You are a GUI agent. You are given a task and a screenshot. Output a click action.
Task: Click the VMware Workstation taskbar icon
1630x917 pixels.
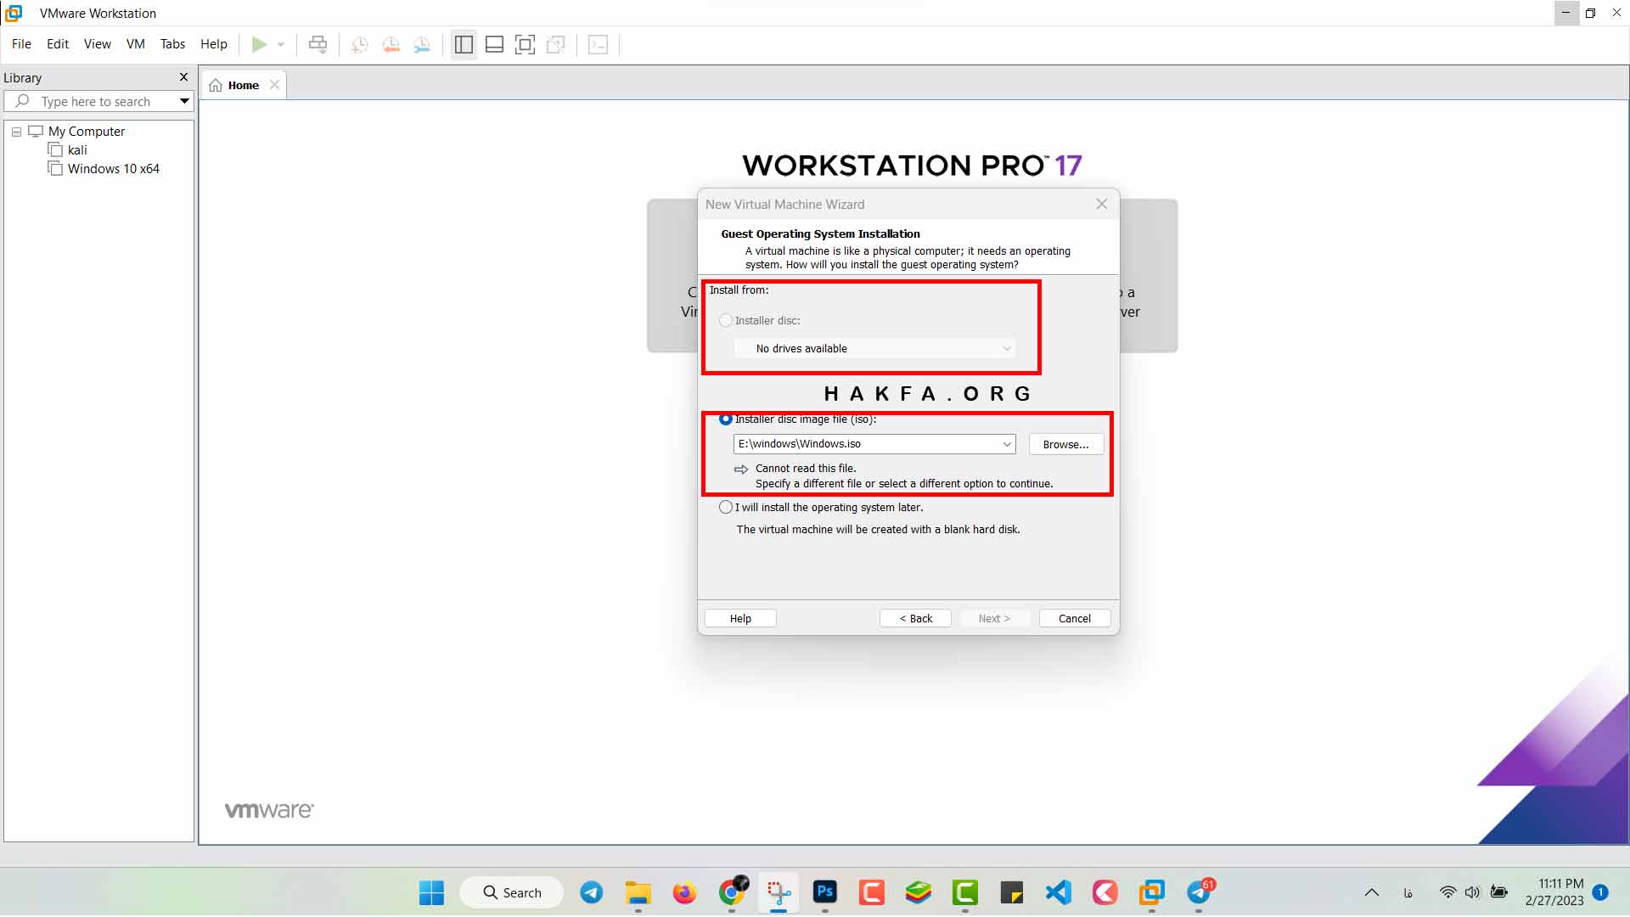(x=1152, y=892)
